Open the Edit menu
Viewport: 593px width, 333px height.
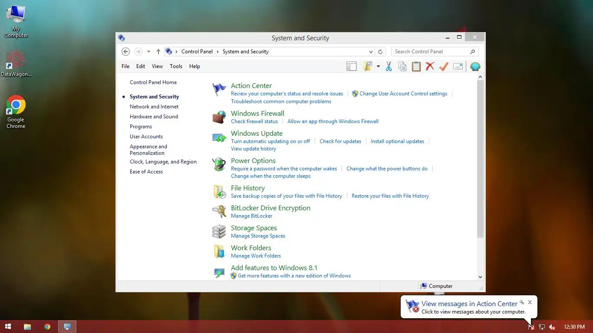pos(141,66)
